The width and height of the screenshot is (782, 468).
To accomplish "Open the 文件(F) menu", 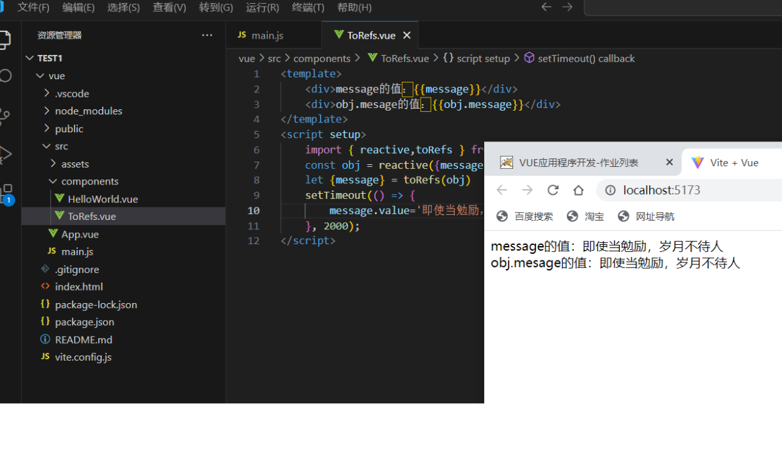I will coord(33,7).
